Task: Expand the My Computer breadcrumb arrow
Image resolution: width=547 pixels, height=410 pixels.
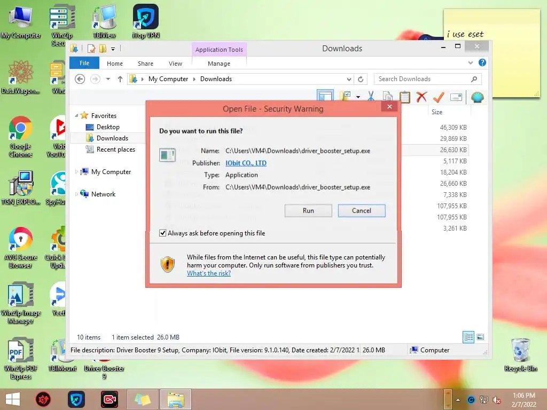Action: [x=194, y=79]
